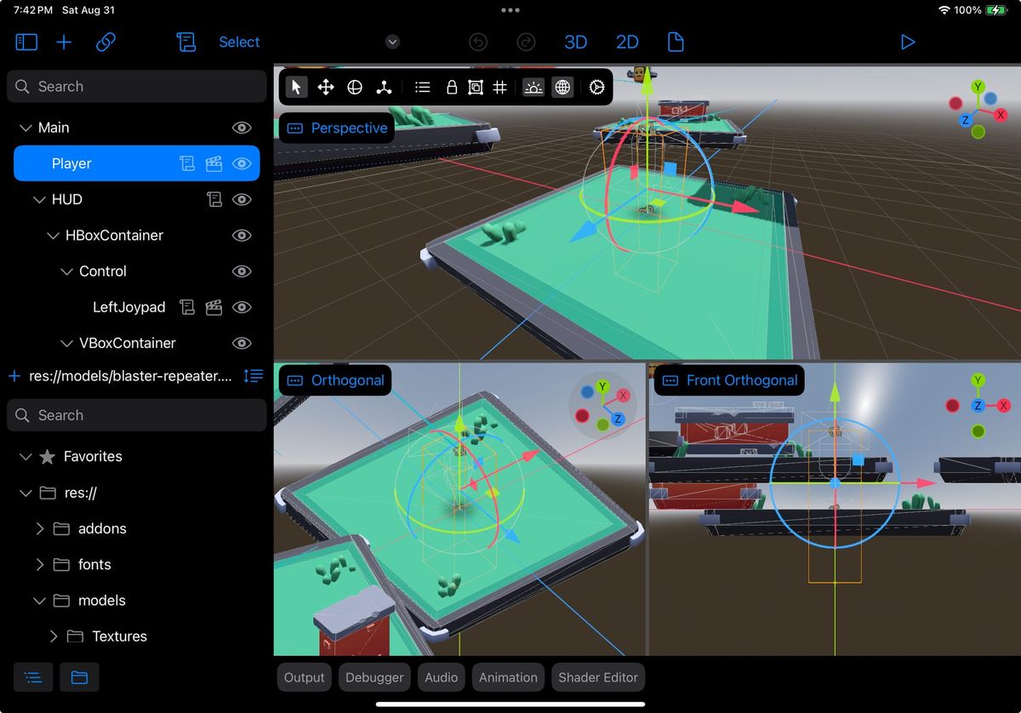The width and height of the screenshot is (1021, 713).
Task: Toggle the world environment globe icon
Action: [x=562, y=87]
